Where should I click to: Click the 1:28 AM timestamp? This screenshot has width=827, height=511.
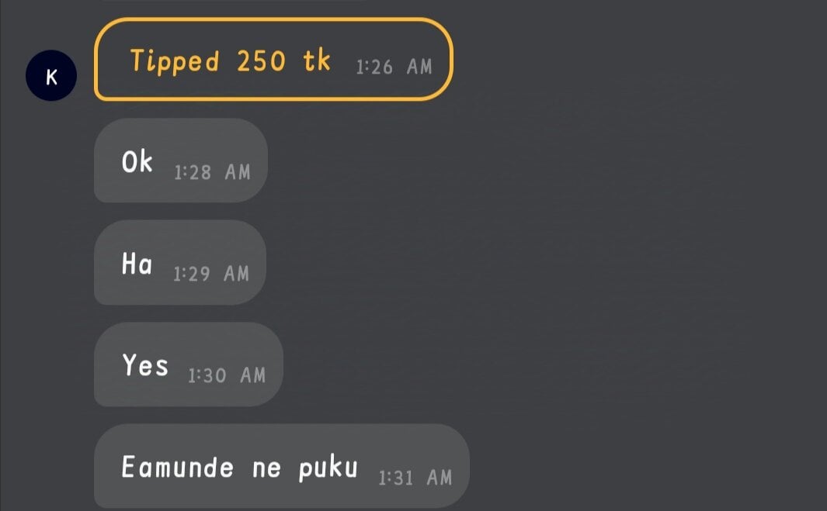pos(212,172)
